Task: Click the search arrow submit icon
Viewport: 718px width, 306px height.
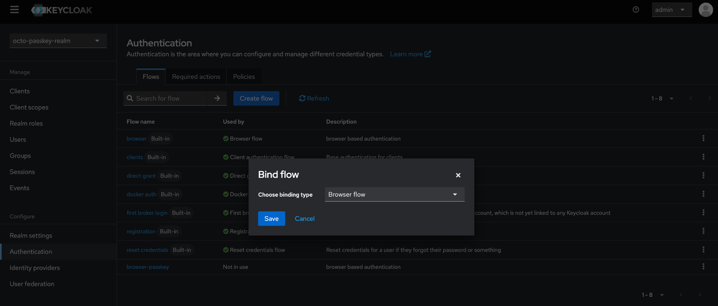Action: [x=217, y=98]
